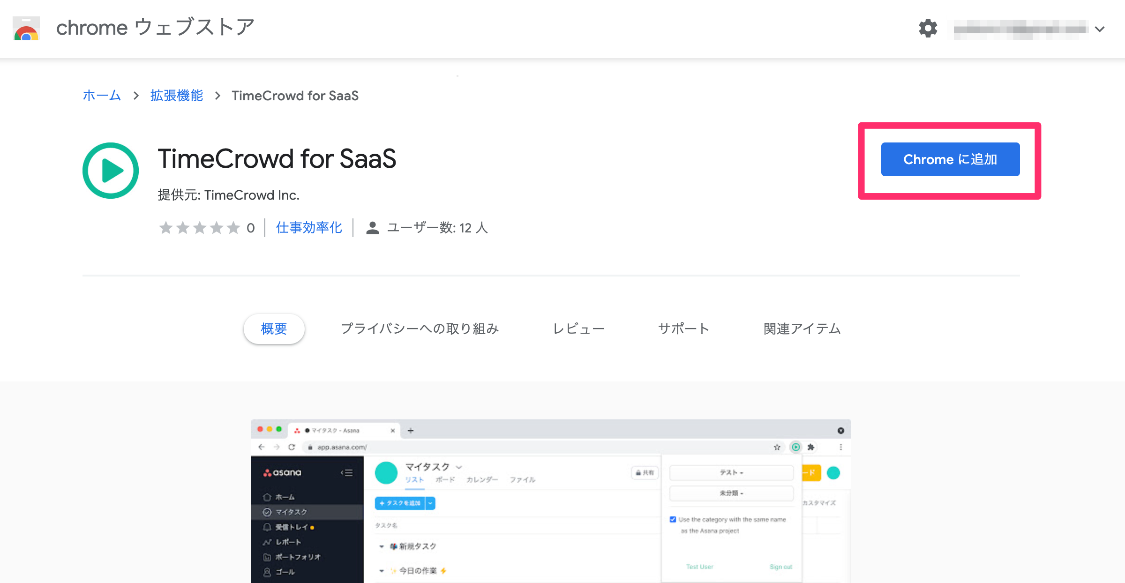Open the 拡張機能 breadcrumb link

(176, 95)
